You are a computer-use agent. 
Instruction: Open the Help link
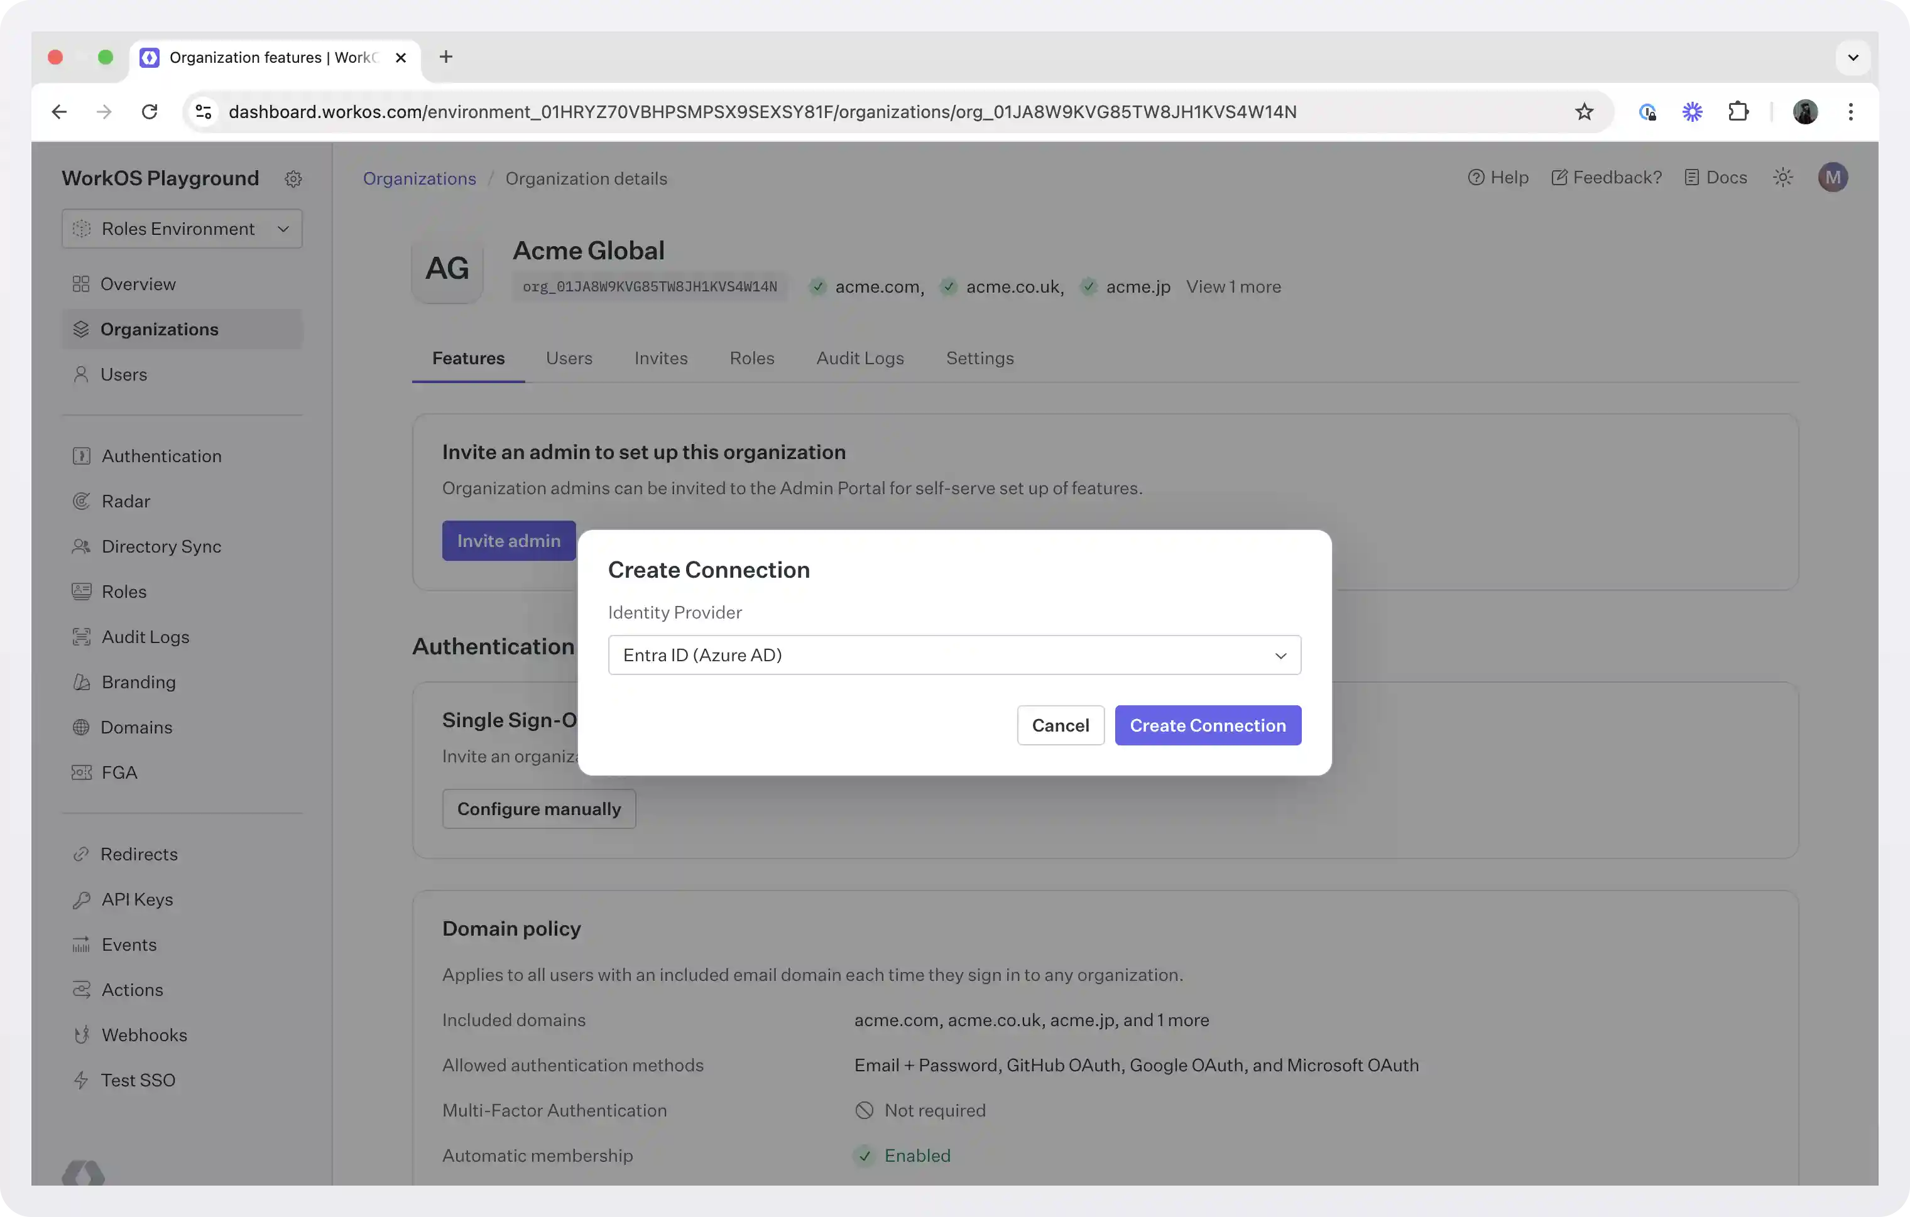pos(1498,178)
